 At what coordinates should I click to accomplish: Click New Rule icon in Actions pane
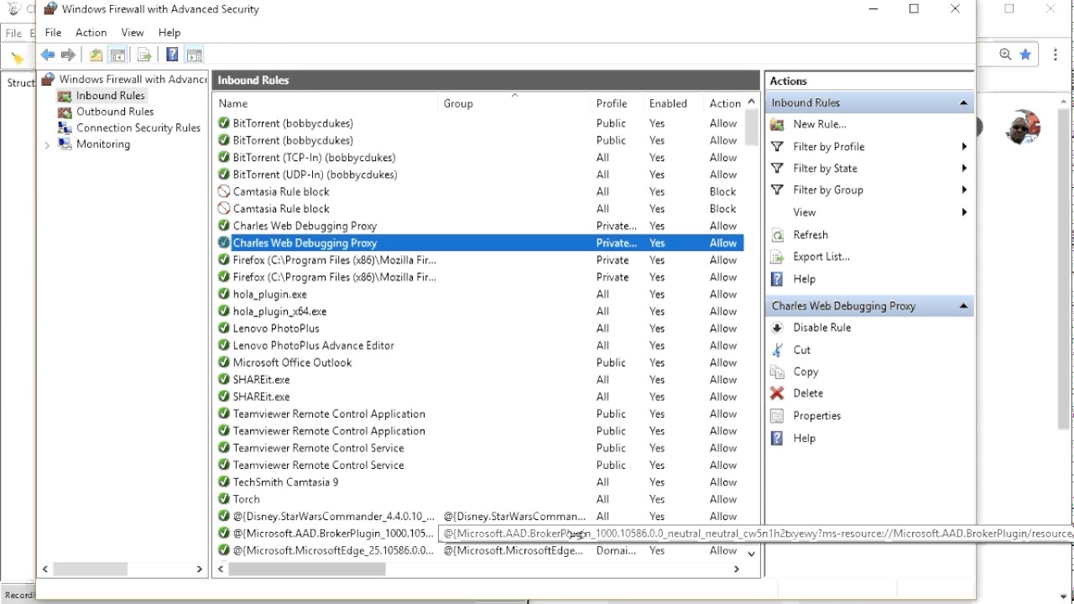tap(777, 124)
